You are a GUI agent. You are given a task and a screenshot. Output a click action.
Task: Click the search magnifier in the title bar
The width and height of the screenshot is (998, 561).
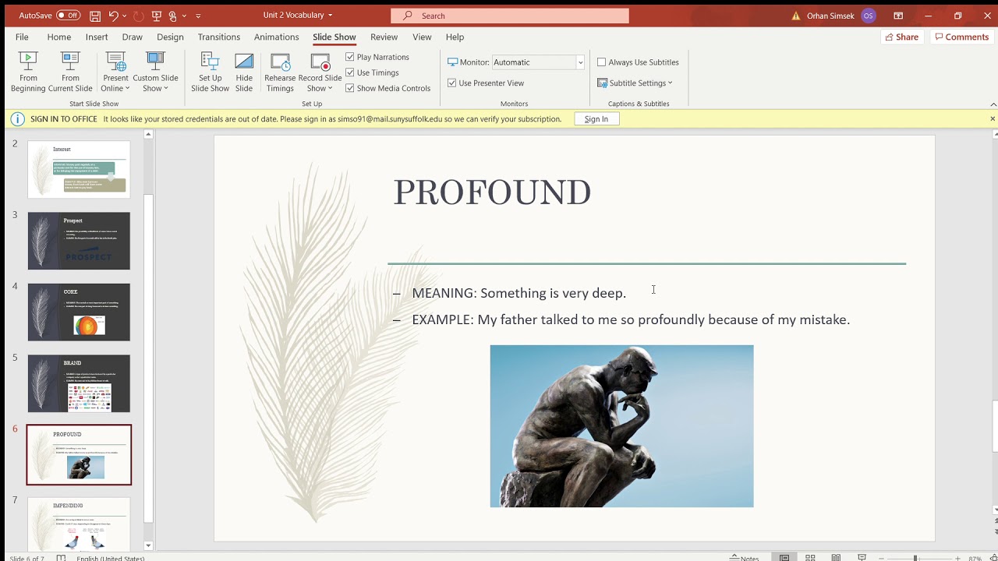click(x=408, y=16)
